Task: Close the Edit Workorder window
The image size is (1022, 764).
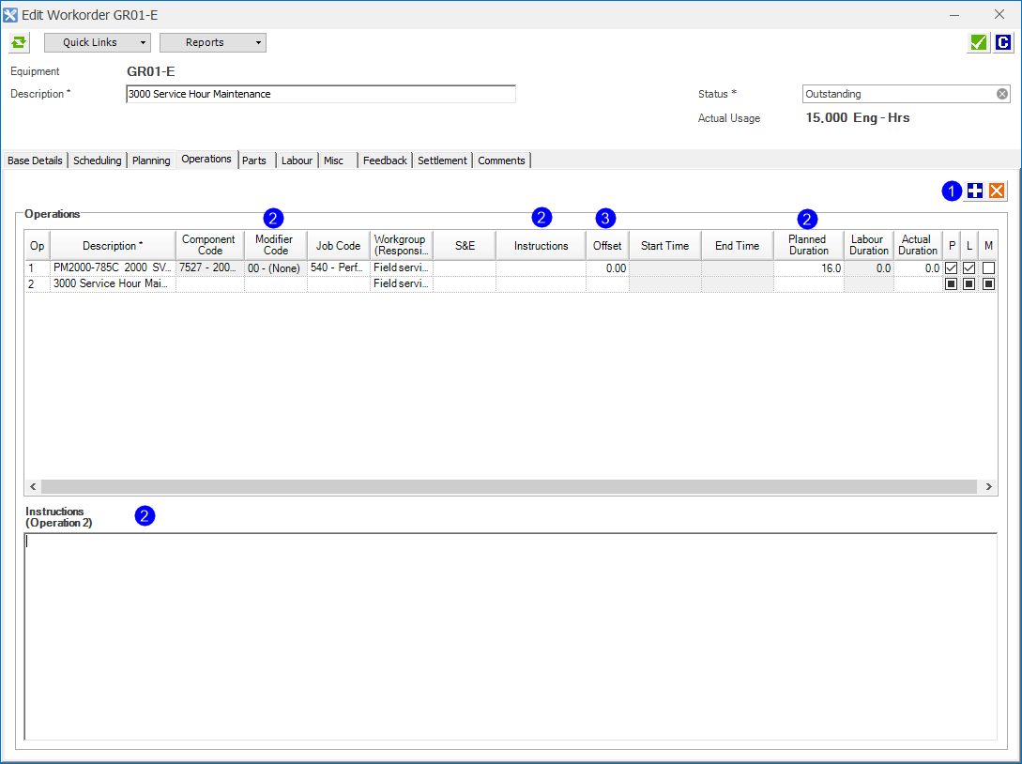Action: [x=999, y=14]
